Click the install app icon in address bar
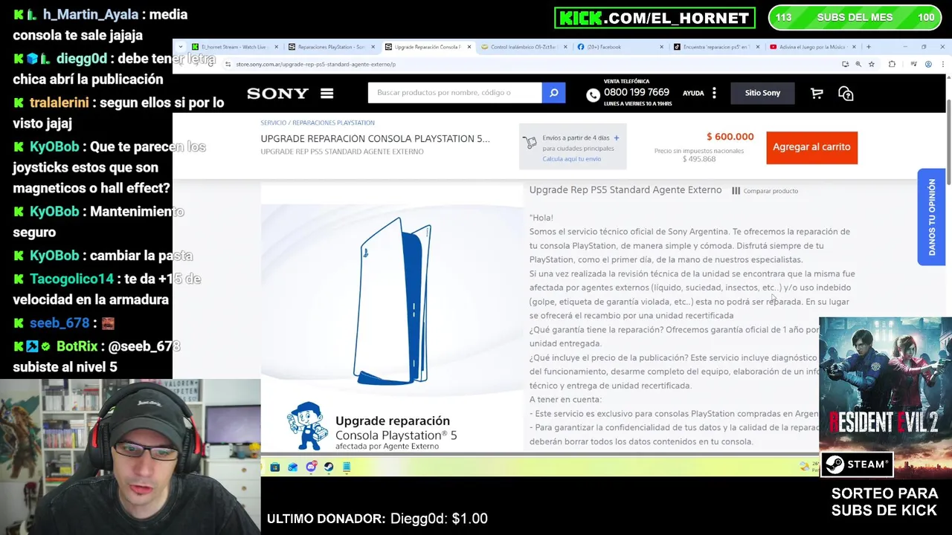Viewport: 952px width, 535px height. (x=845, y=65)
